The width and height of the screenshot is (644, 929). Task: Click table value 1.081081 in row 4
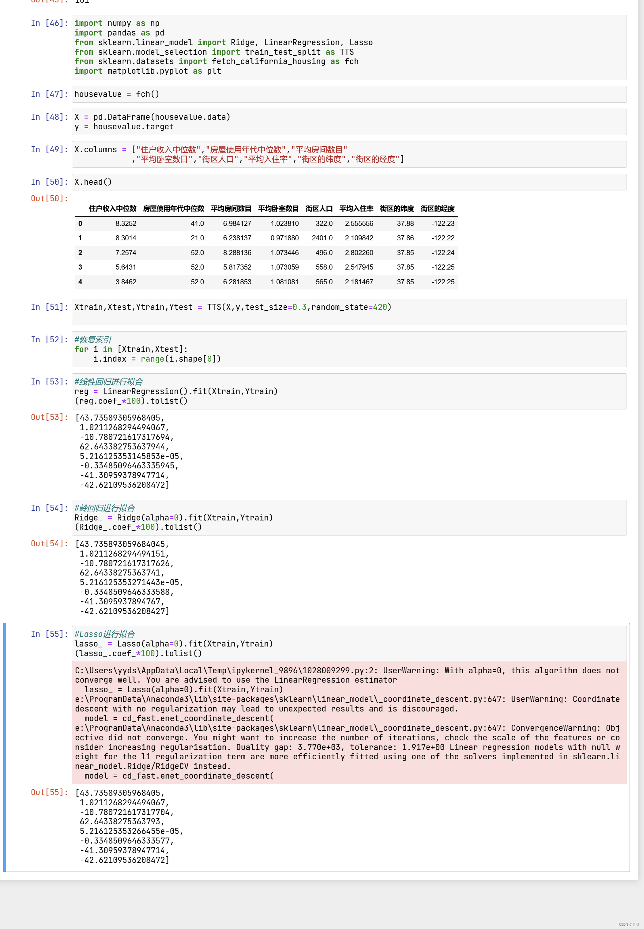285,282
